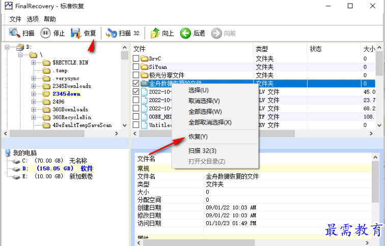Select the C: (70.00 GB) drive

click(54, 161)
